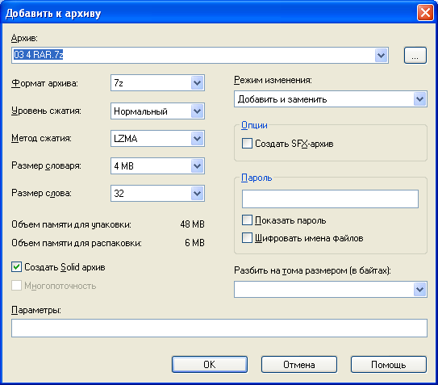The width and height of the screenshot is (438, 385).
Task: Expand the split volumes size dropdown
Action: [331, 290]
